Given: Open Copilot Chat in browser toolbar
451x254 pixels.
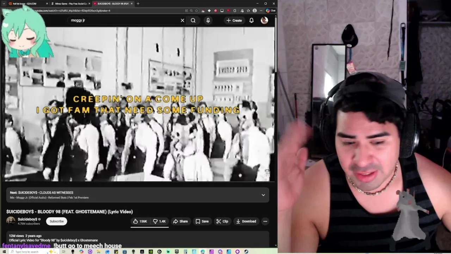Looking at the screenshot, I should pos(271,11).
